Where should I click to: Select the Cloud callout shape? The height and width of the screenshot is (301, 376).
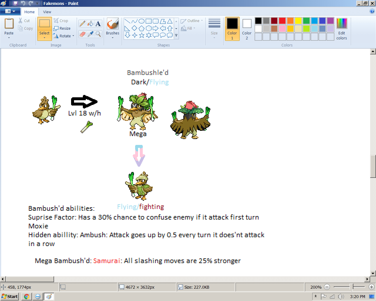click(x=170, y=35)
